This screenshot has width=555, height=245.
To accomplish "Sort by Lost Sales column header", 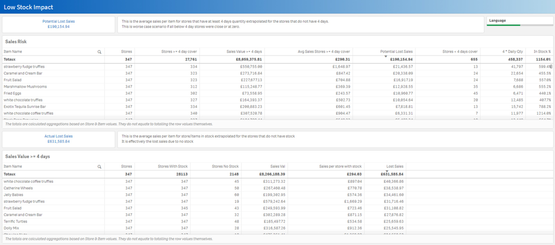I will pos(395,167).
